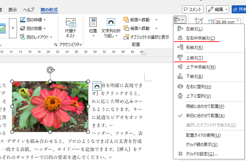Click the 上揃え menu icon
Viewport: 246px width, 161px height.
click(180, 58)
